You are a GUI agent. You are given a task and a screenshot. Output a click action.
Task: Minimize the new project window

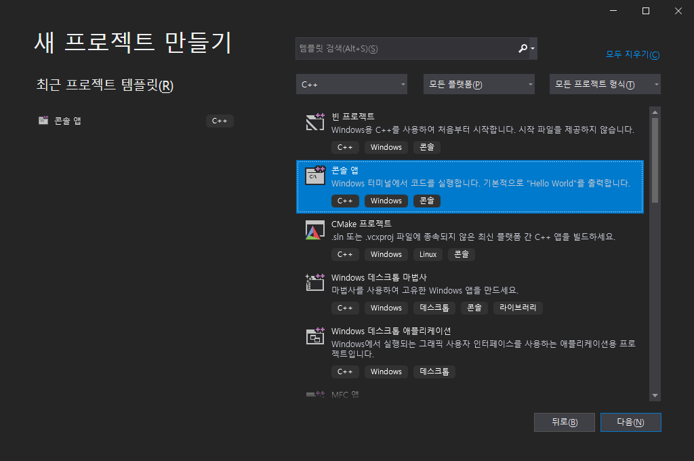pos(613,11)
